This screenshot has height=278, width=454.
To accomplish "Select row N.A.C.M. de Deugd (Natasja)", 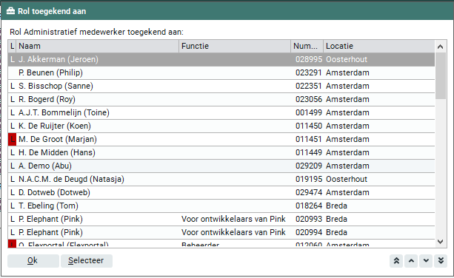I will (x=221, y=179).
